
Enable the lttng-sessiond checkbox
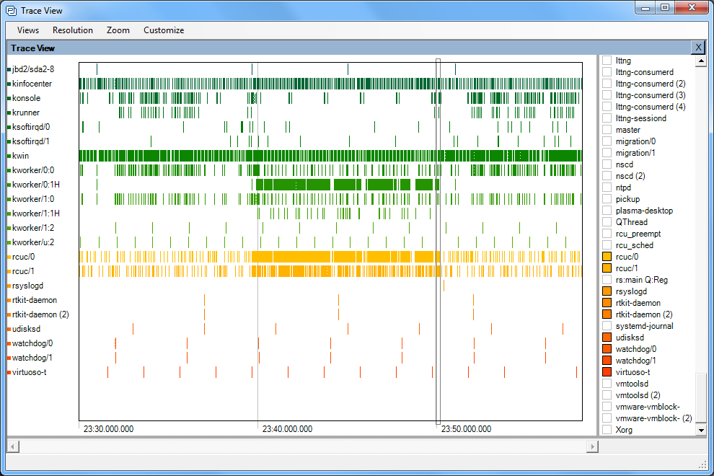[x=607, y=118]
